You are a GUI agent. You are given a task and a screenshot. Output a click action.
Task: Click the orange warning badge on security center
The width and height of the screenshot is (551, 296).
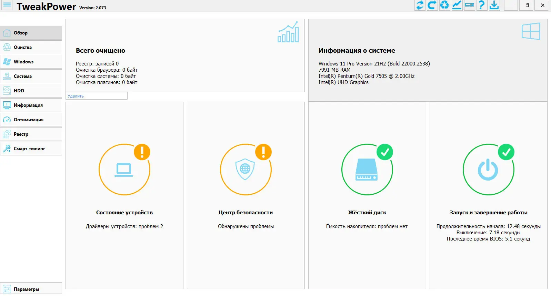pyautogui.click(x=263, y=152)
